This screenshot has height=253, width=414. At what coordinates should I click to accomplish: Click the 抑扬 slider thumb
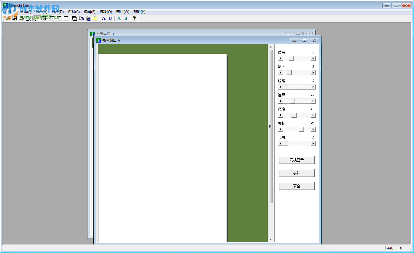301,129
